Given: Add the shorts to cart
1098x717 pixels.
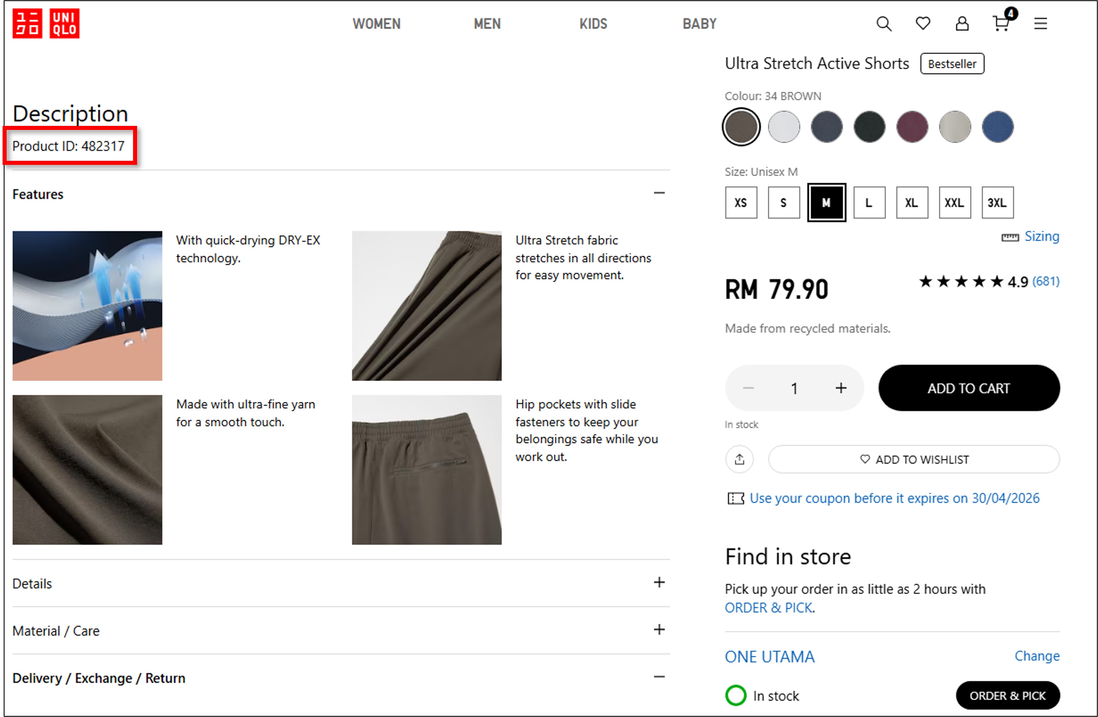Looking at the screenshot, I should coord(968,388).
